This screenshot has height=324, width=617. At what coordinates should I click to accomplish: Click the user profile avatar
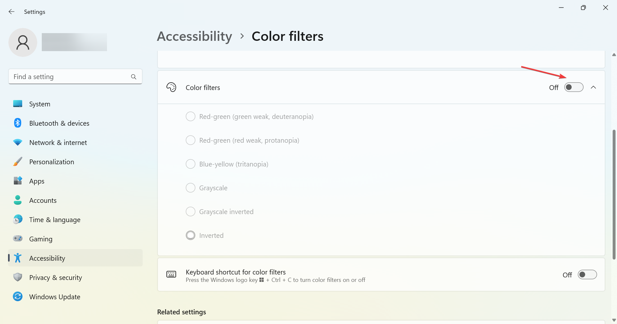coord(23,42)
